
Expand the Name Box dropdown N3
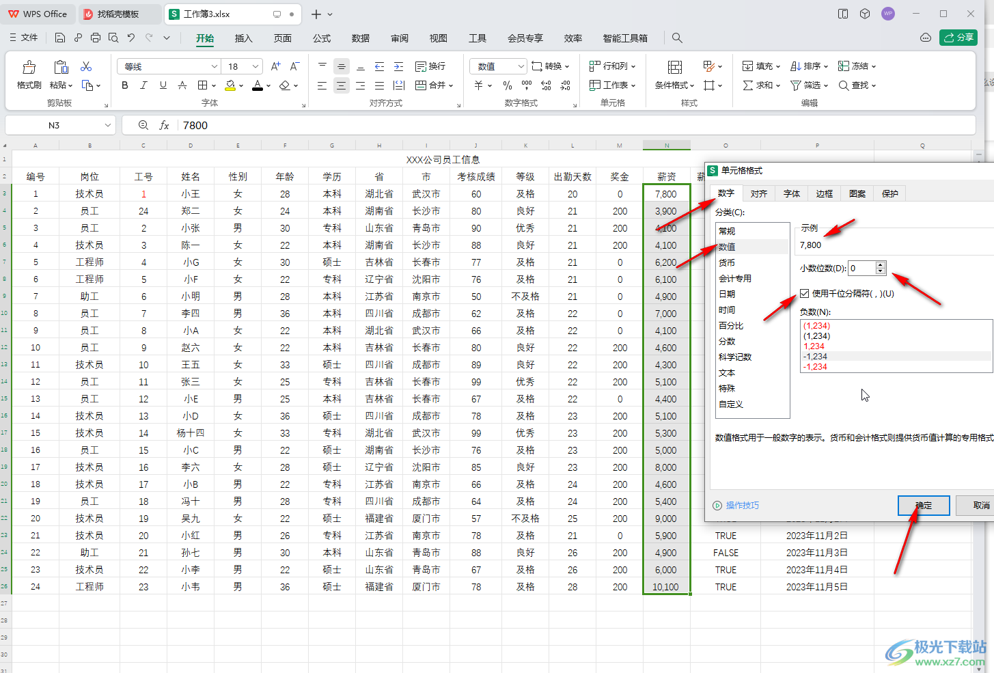click(108, 125)
